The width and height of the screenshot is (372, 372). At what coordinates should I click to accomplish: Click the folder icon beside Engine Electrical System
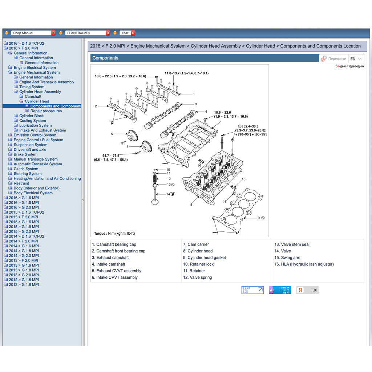[x=10, y=68]
